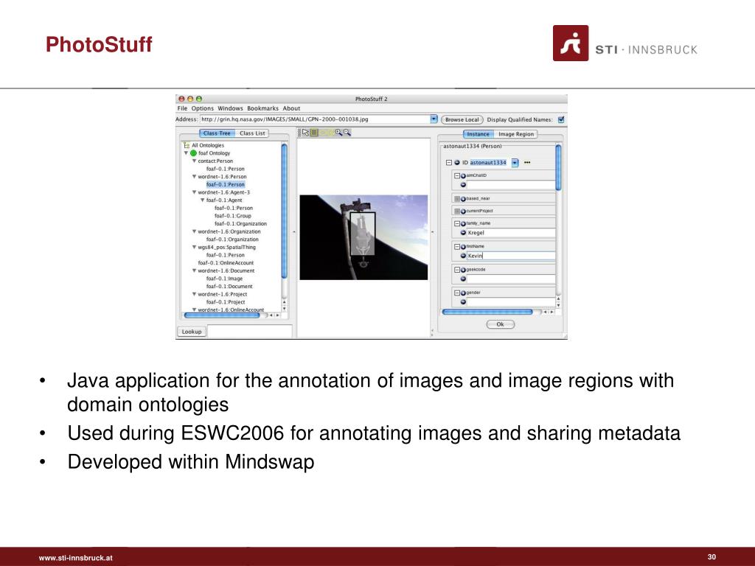
Task: Add a value with aimChatID plus icon
Action: pyautogui.click(x=463, y=176)
